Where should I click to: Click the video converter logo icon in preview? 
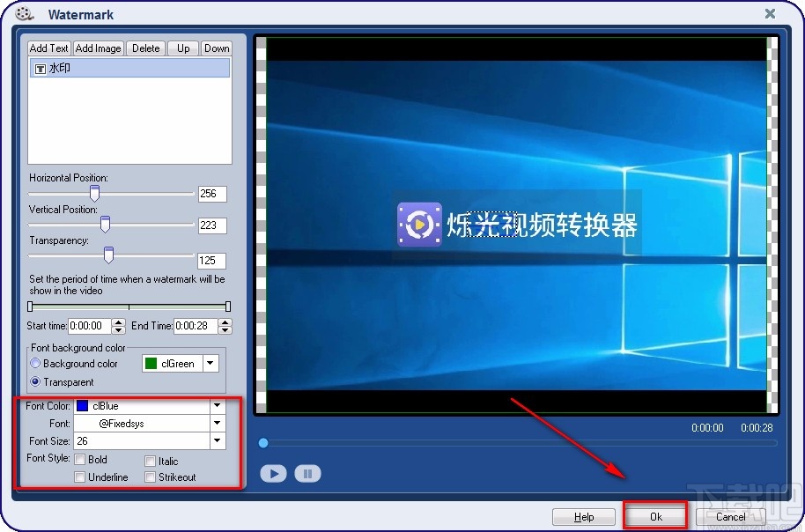[419, 225]
